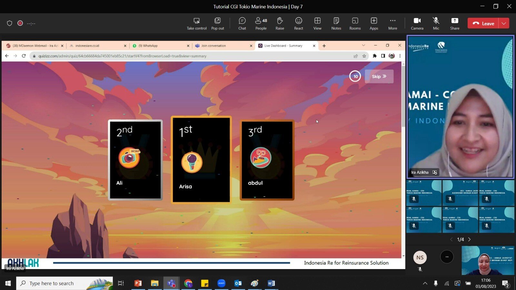This screenshot has width=516, height=290.
Task: Open More actions menu
Action: pos(392,24)
